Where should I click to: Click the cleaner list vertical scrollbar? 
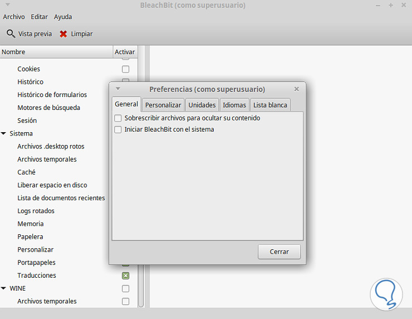(141, 286)
